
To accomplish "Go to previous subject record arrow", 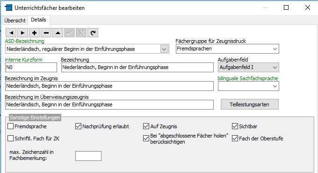I will (x=11, y=33).
